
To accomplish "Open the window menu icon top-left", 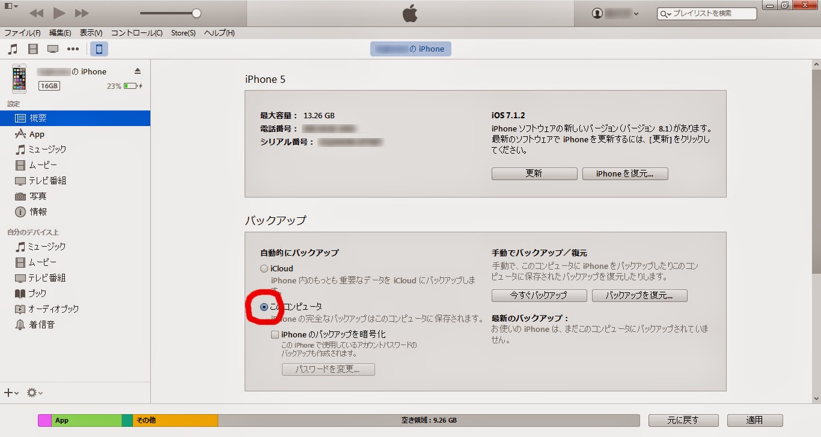I will [x=10, y=6].
